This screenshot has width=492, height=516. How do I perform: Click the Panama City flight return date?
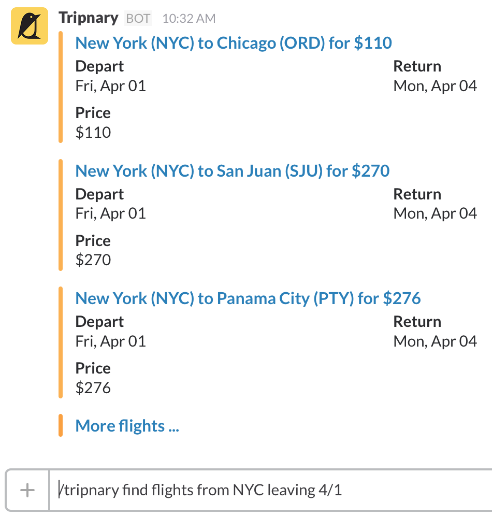click(x=435, y=341)
